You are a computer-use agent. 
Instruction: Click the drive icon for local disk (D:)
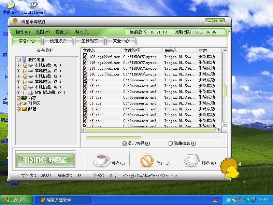30,71
